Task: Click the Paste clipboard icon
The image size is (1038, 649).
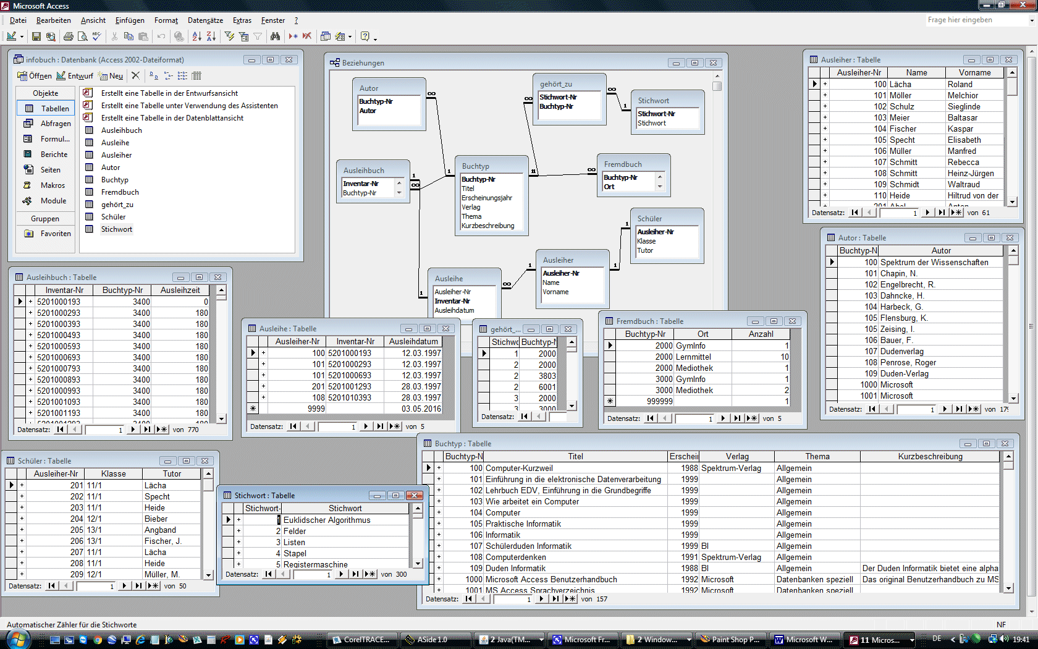Action: (x=143, y=36)
